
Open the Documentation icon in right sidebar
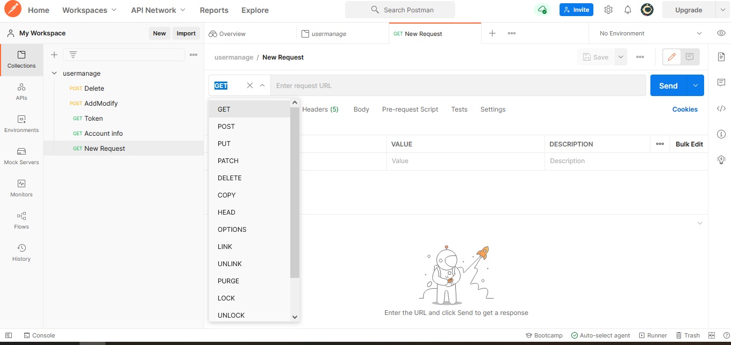(721, 57)
